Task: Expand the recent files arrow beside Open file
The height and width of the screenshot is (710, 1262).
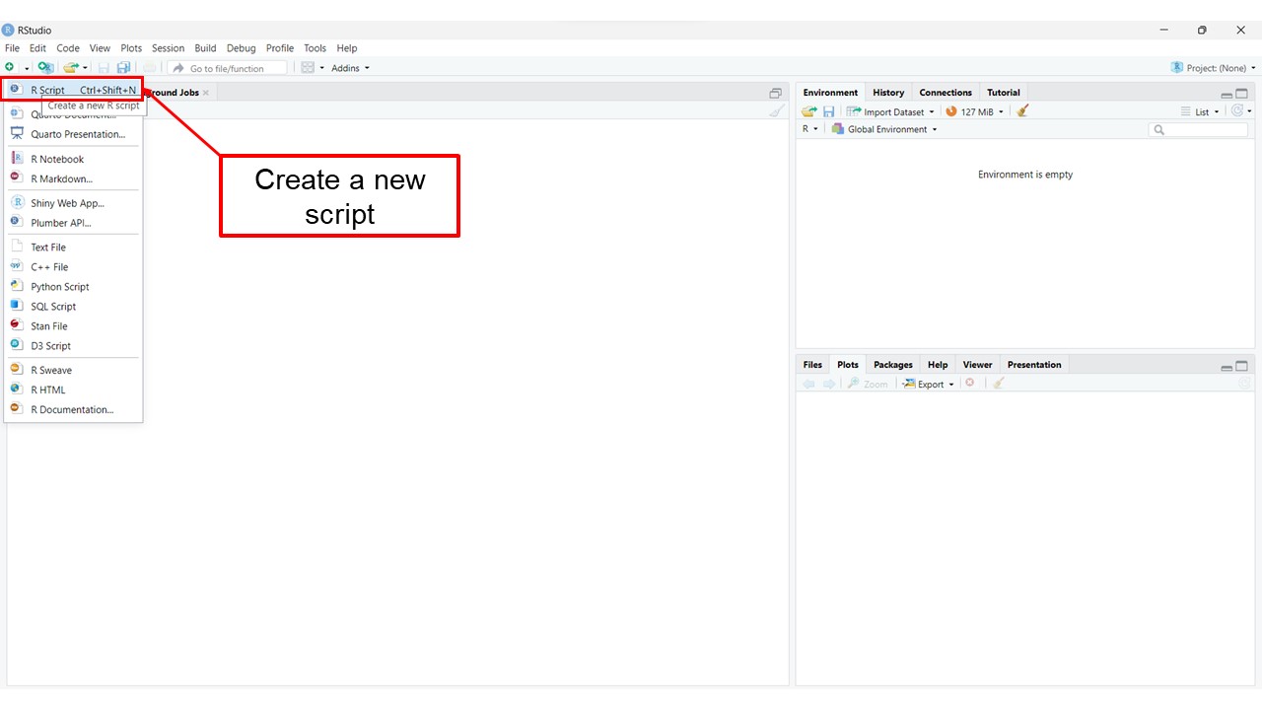Action: coord(86,68)
